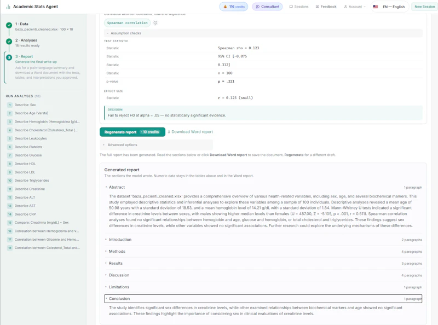Select Correlation between Glicemie and Hemo analysis
Screen dimensions: 438x325
[x=44, y=239]
